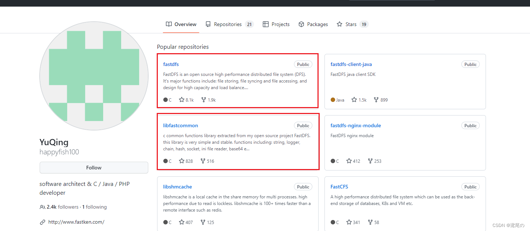Viewport: 530px width, 231px height.
Task: Click the libshmcache description starting "libshmcache is a local cache"
Action: click(x=237, y=203)
